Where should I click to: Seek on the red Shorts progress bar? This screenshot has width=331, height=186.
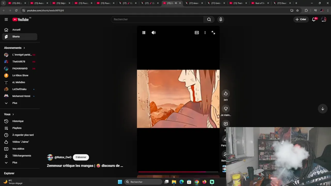[178, 172]
